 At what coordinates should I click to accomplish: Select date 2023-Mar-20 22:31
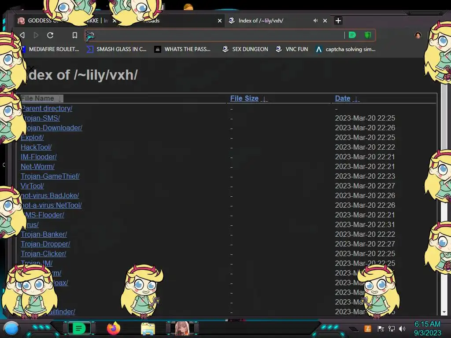[x=365, y=225]
